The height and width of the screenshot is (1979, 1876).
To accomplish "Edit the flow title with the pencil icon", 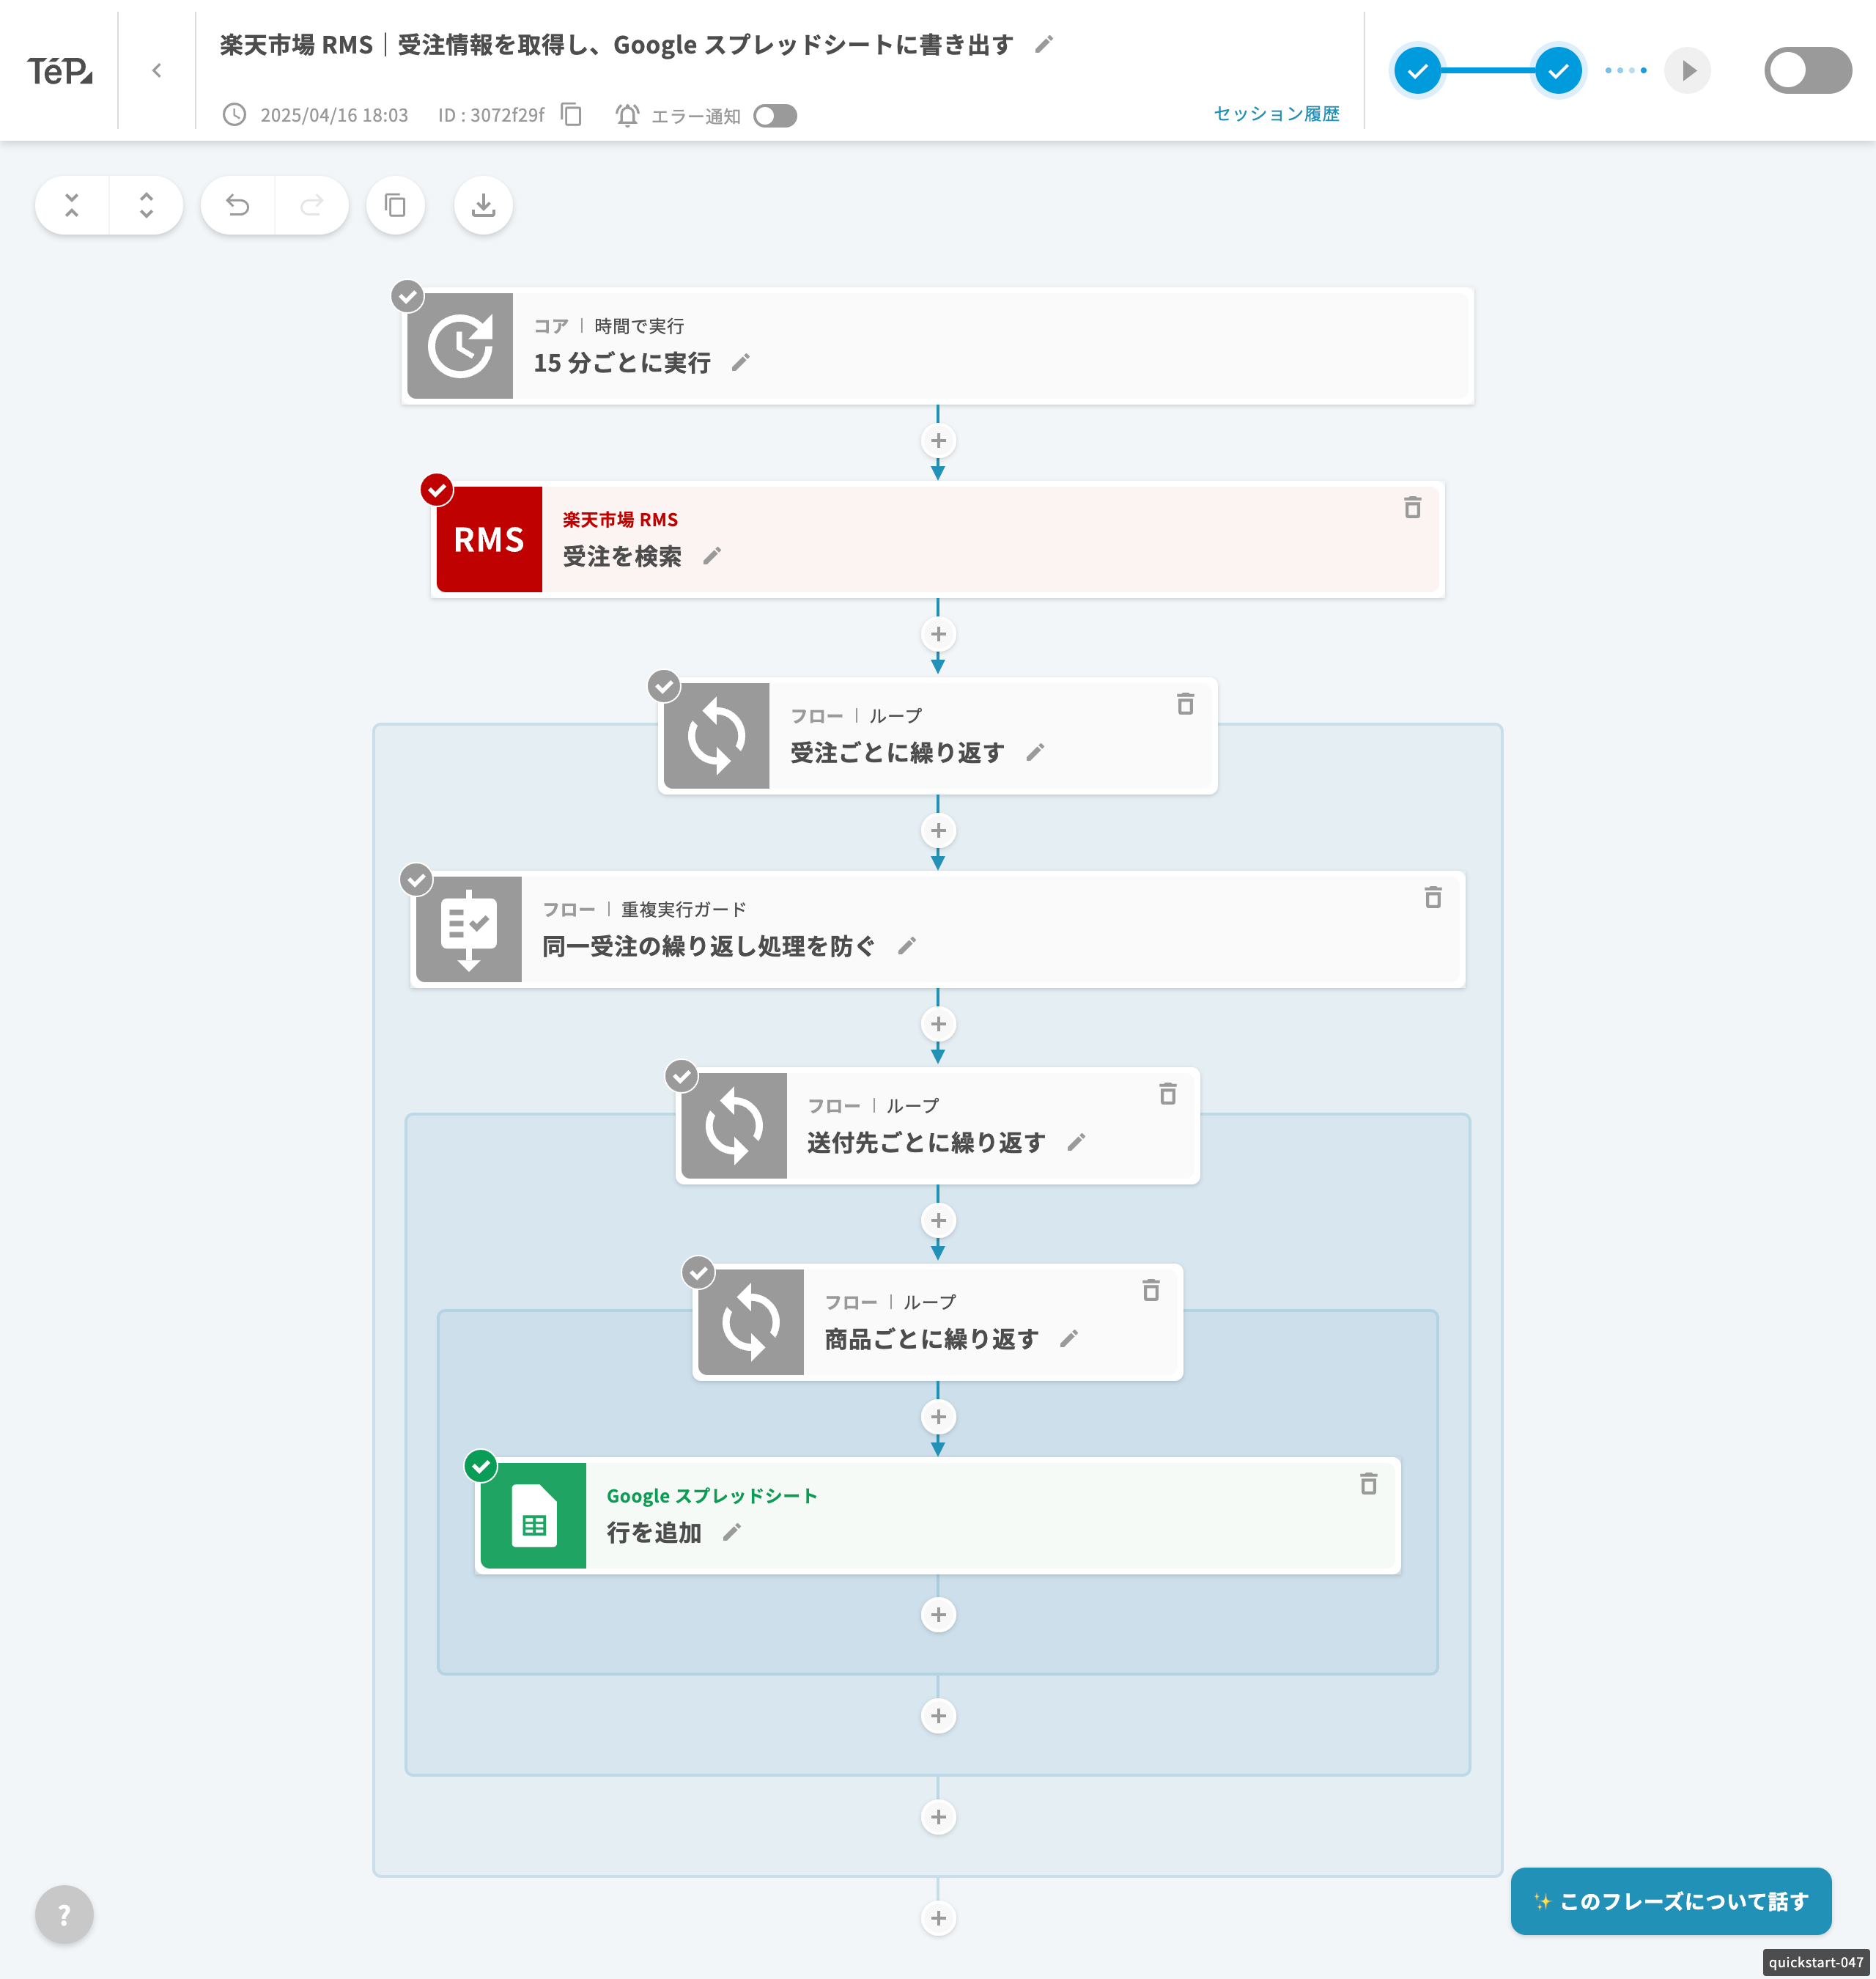I will point(1043,44).
